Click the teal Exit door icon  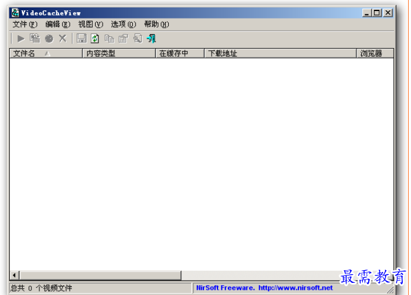[151, 39]
